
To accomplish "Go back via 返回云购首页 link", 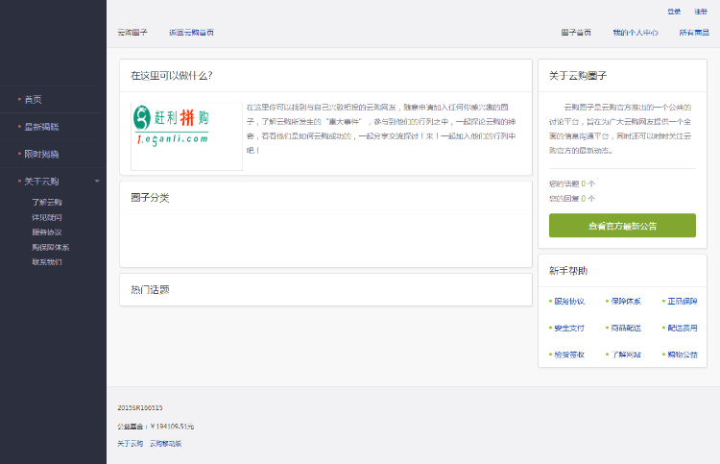I will [x=191, y=32].
